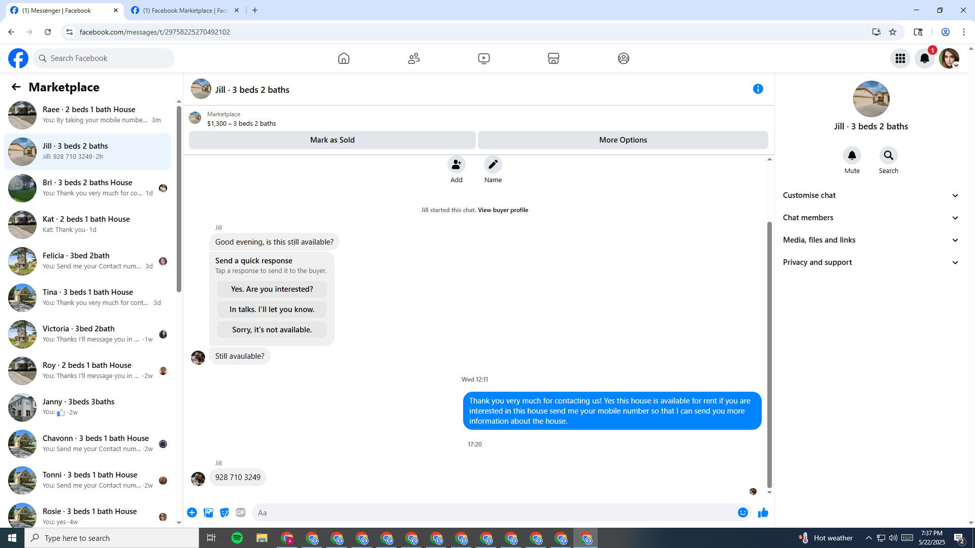
Task: Click the chat list scrollbar
Action: 179,198
